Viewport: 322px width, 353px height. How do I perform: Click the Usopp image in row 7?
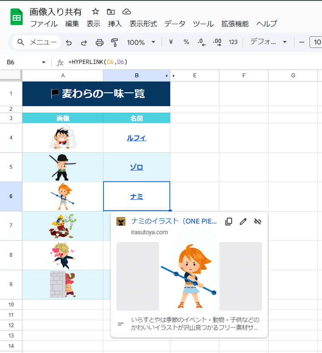click(x=63, y=226)
